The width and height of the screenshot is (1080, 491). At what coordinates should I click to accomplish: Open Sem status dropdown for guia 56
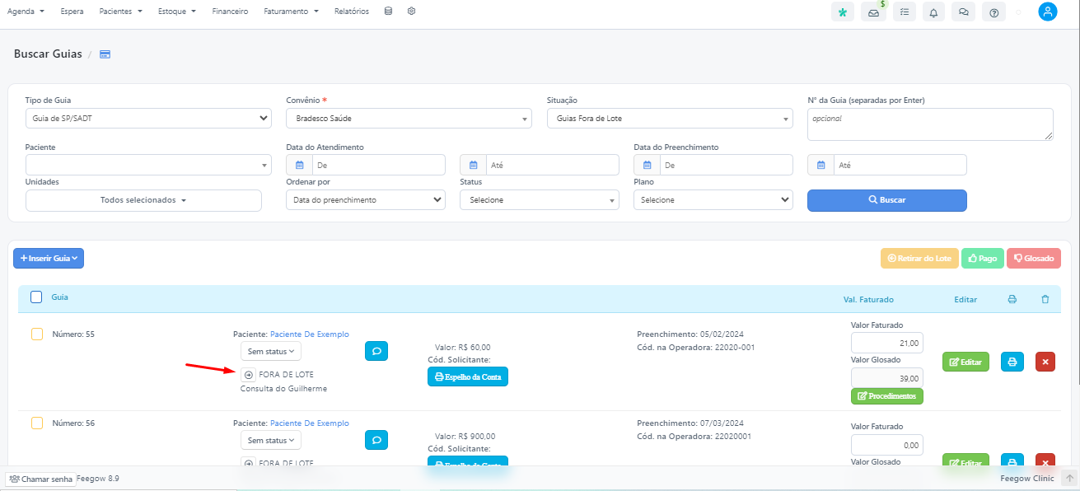(271, 441)
